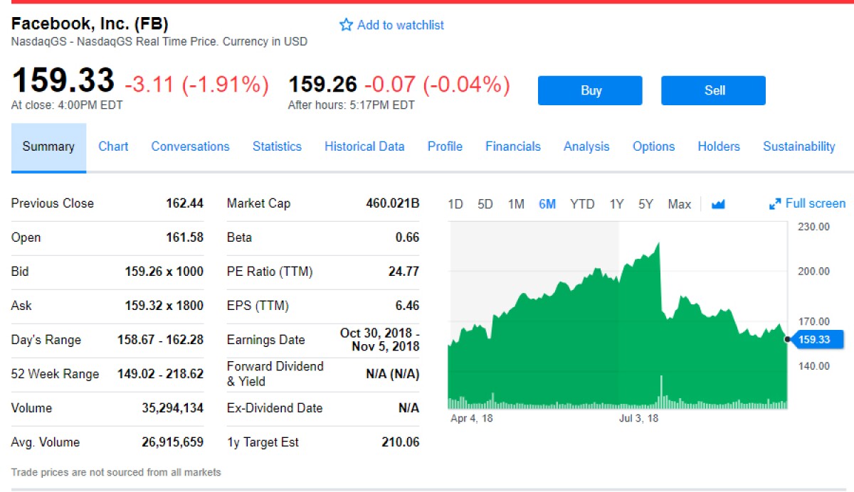Click the after hours price 159.26

(x=322, y=85)
